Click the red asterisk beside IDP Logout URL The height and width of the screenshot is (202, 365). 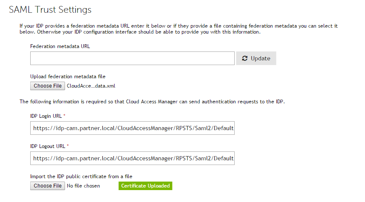67,145
